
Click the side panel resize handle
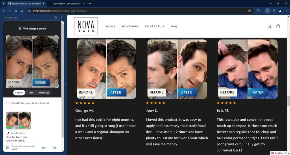(65, 85)
